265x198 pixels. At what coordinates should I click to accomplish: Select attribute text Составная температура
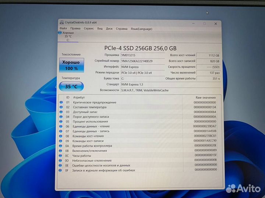click(x=90, y=107)
